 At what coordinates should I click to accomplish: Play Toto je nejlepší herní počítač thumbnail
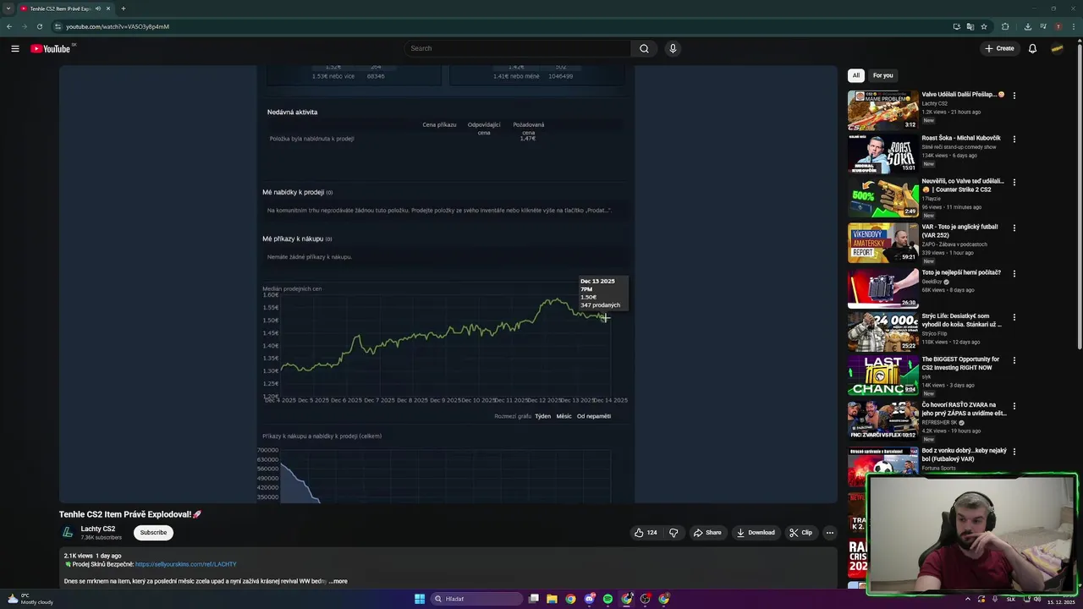point(882,288)
